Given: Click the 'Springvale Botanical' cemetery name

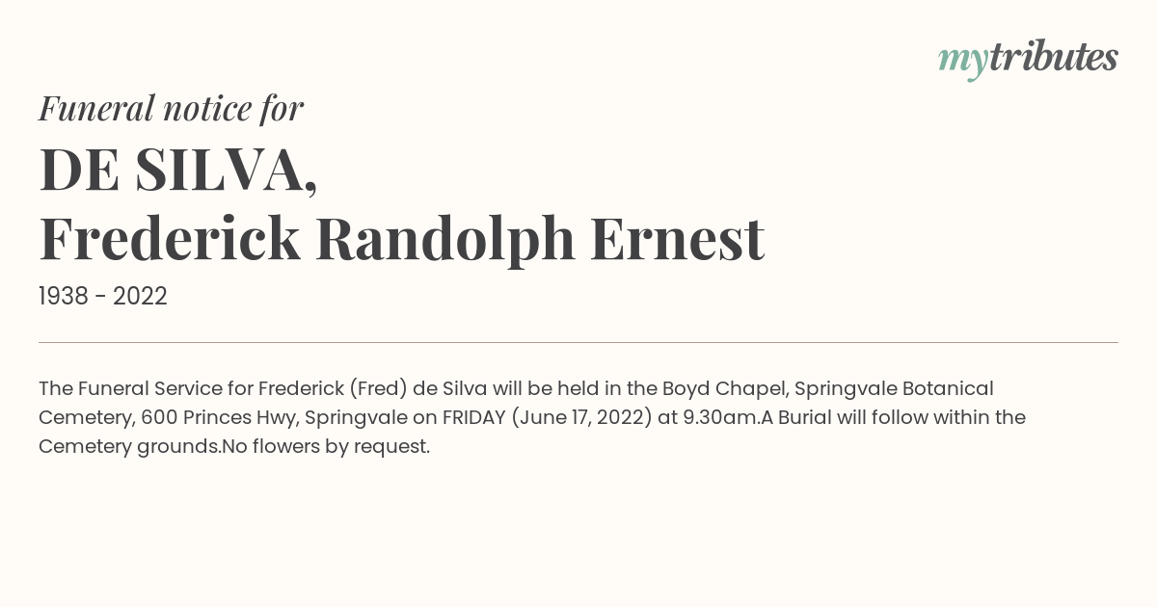Looking at the screenshot, I should 894,388.
